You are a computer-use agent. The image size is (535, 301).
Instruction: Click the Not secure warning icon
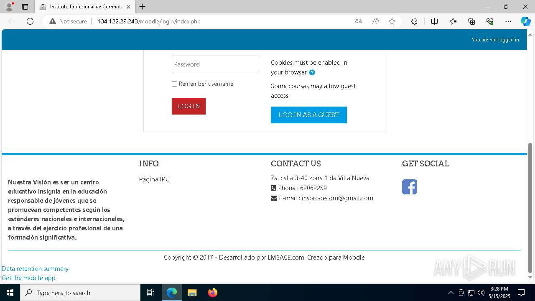pos(53,21)
